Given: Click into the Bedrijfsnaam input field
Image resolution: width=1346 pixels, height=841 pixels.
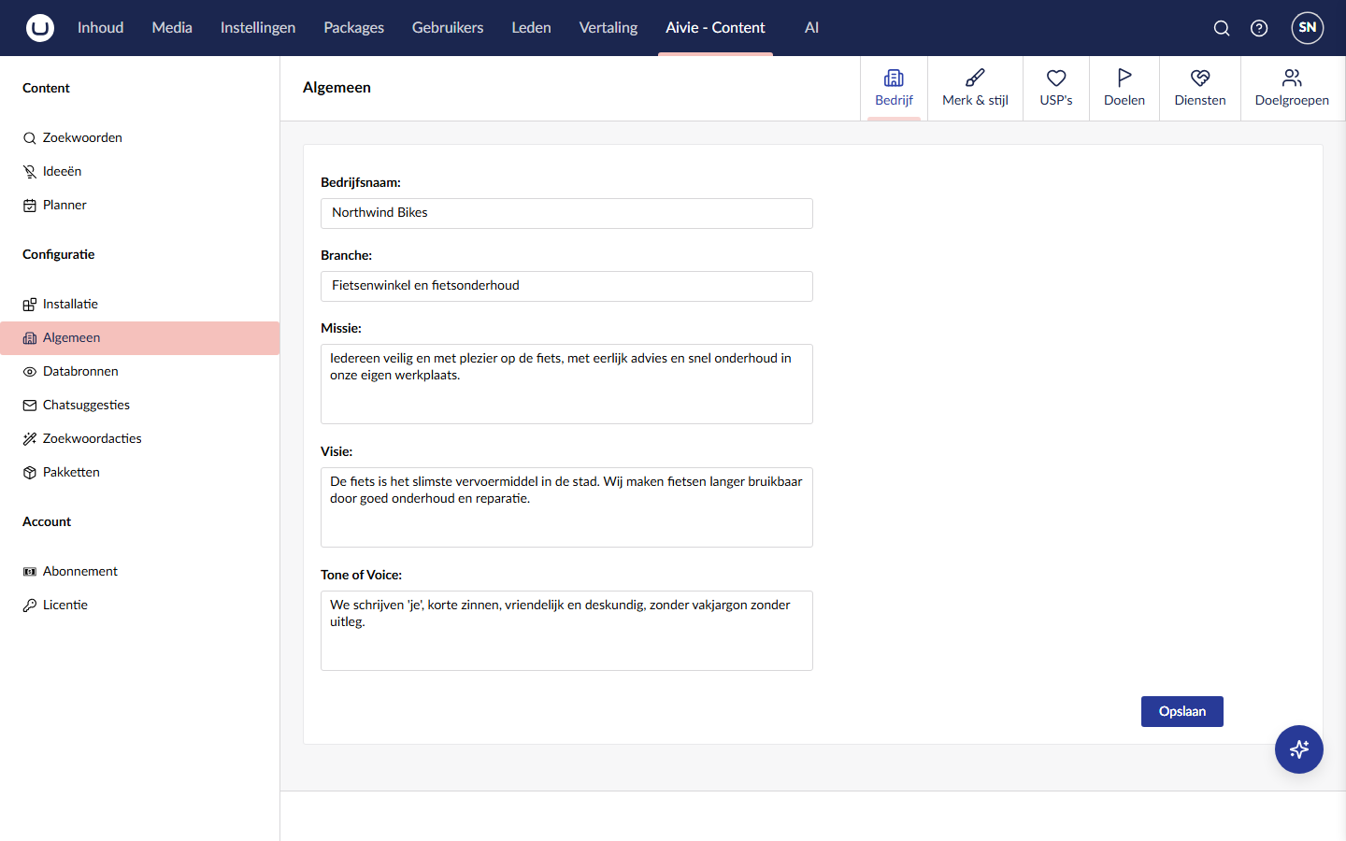Looking at the screenshot, I should point(566,213).
